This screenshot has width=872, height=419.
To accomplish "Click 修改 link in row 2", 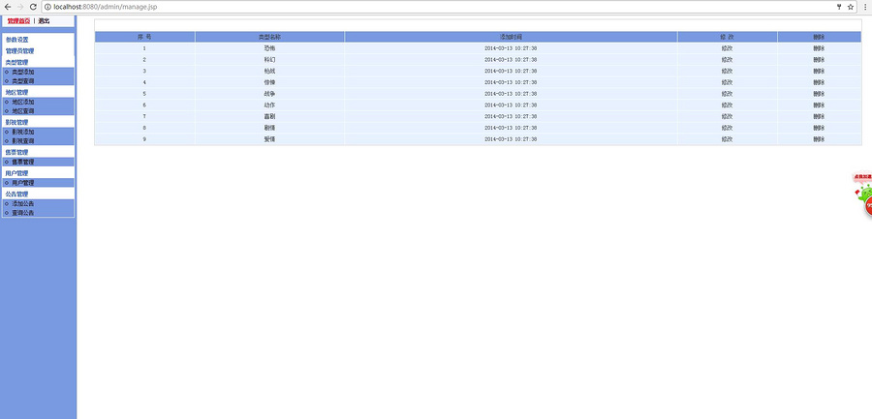I will coord(727,59).
